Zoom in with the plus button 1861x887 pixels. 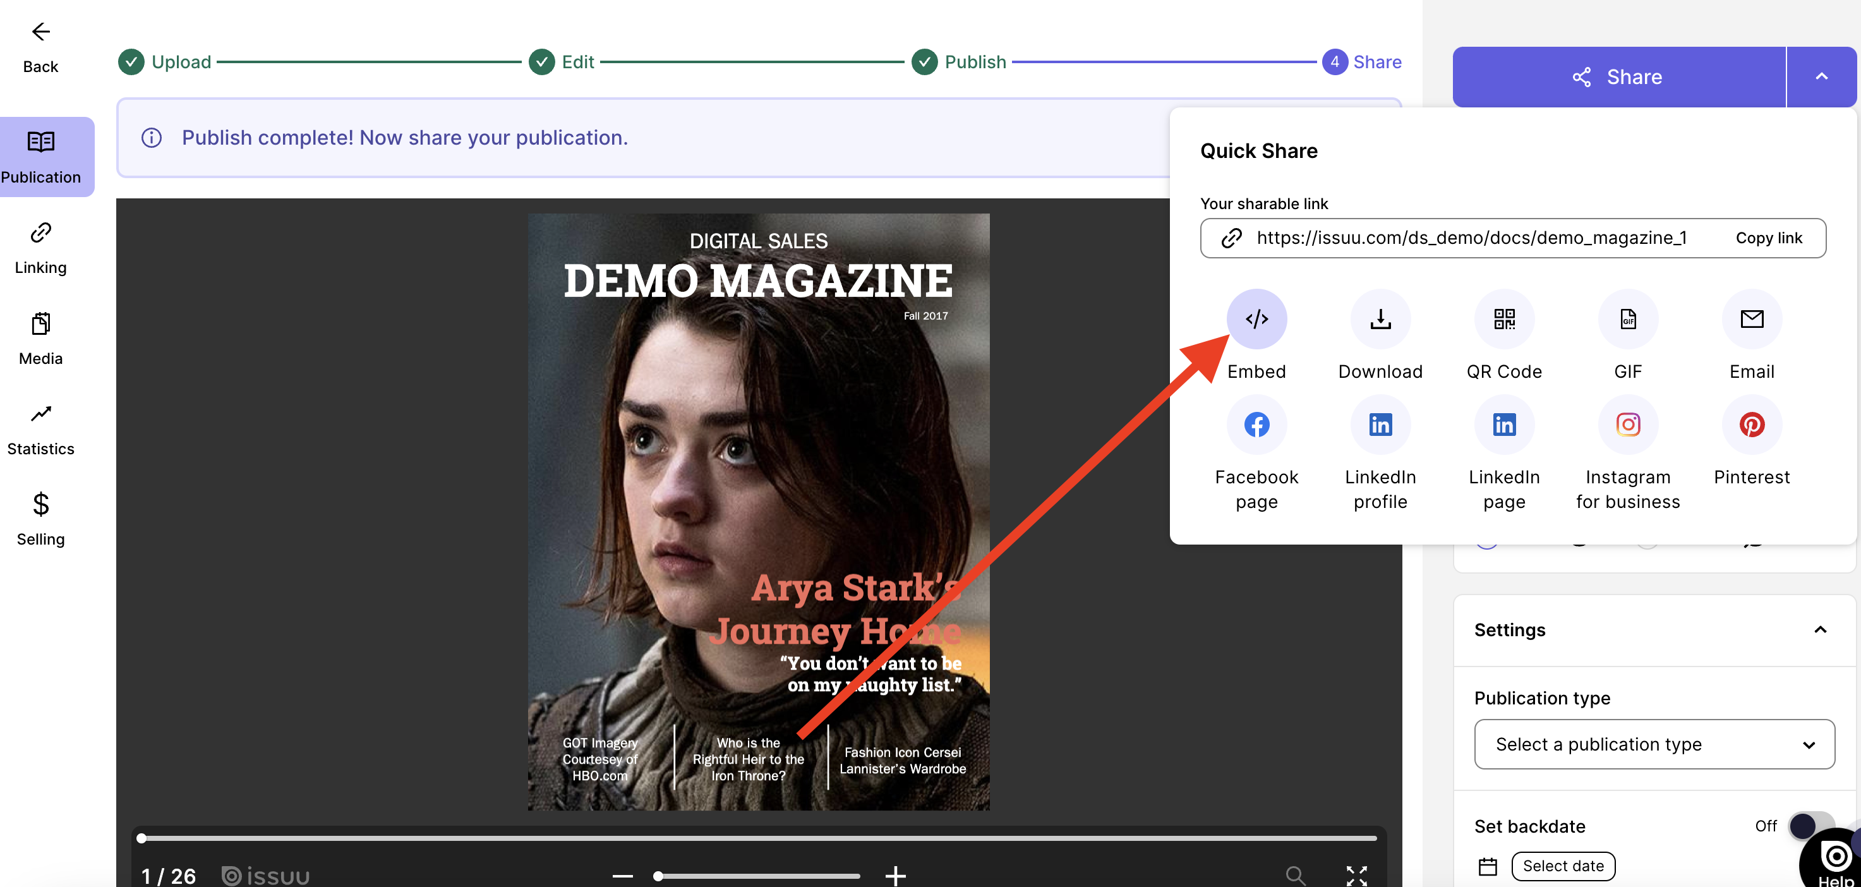895,876
